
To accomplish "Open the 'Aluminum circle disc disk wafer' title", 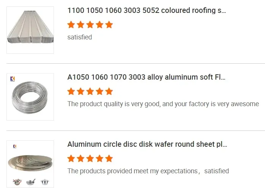I will tap(147, 144).
